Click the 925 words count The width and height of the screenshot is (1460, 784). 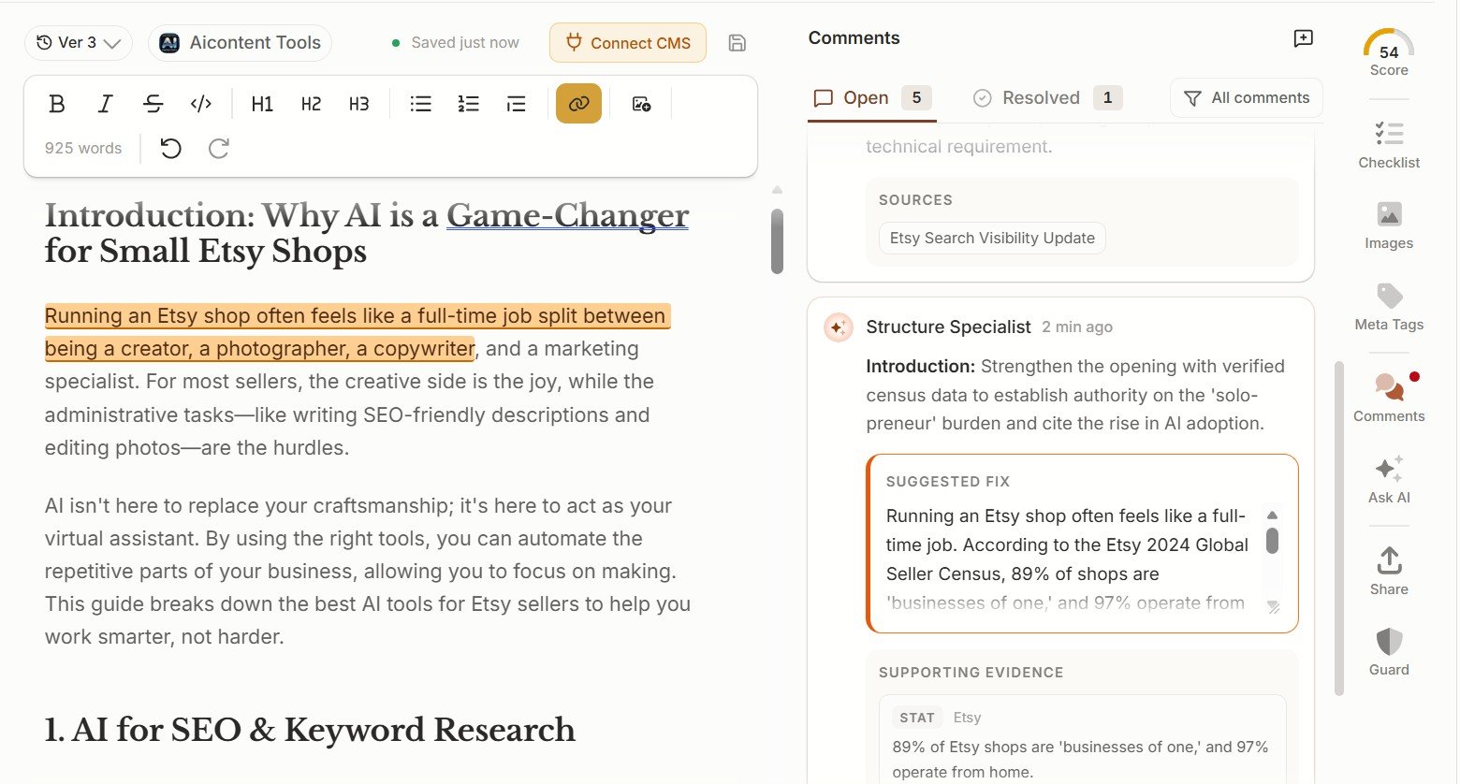point(83,148)
